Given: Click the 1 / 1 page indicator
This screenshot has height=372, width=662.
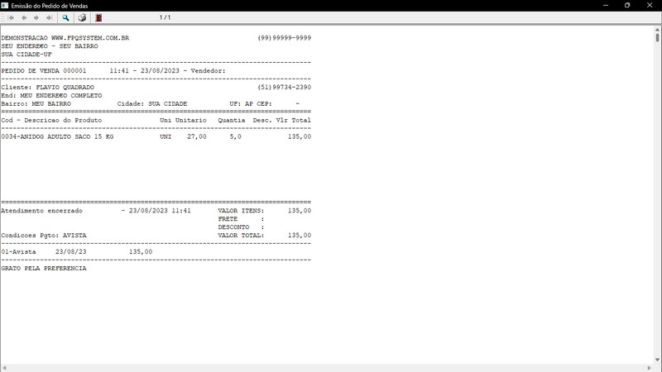Looking at the screenshot, I should [x=165, y=17].
